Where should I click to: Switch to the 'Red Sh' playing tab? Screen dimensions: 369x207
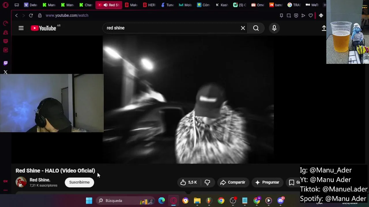(x=109, y=5)
